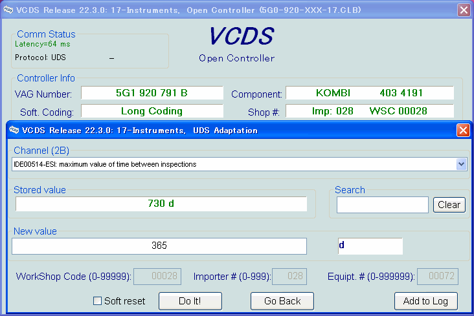Click the VCDS logo heading
Viewport: 474px width, 316px height.
click(242, 36)
